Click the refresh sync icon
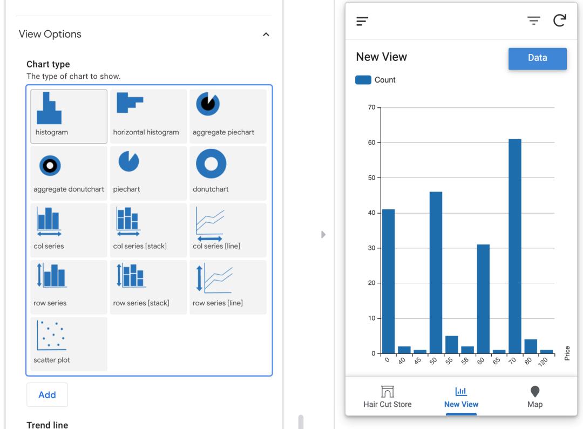Screen dimensions: 583x429 [x=560, y=21]
